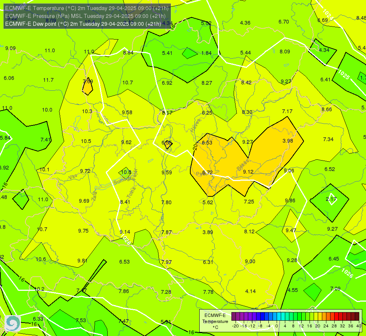Click the dew point value 8.84
The image size is (366, 336).
[x=128, y=53]
